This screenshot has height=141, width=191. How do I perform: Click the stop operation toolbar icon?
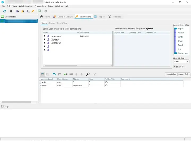point(46,11)
